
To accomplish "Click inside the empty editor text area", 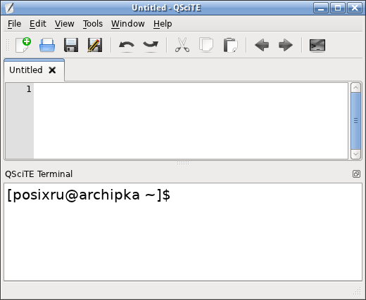I will [x=191, y=121].
